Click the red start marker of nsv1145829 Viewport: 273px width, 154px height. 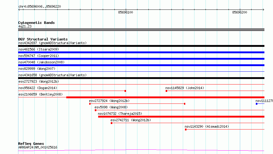coord(167,91)
